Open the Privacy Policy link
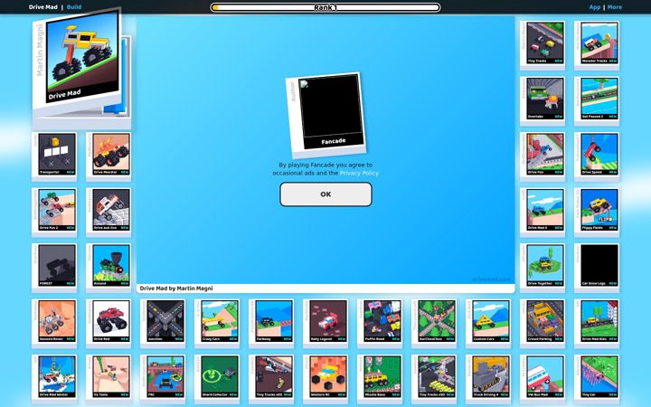 point(359,173)
